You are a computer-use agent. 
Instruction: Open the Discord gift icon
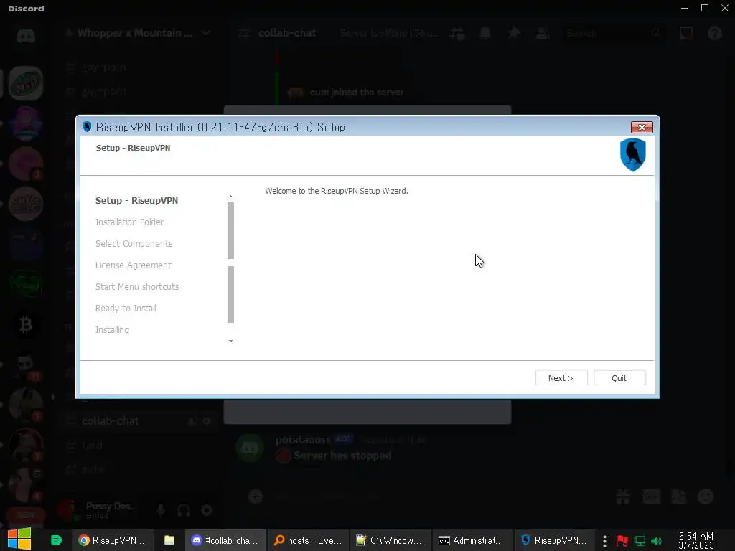623,496
